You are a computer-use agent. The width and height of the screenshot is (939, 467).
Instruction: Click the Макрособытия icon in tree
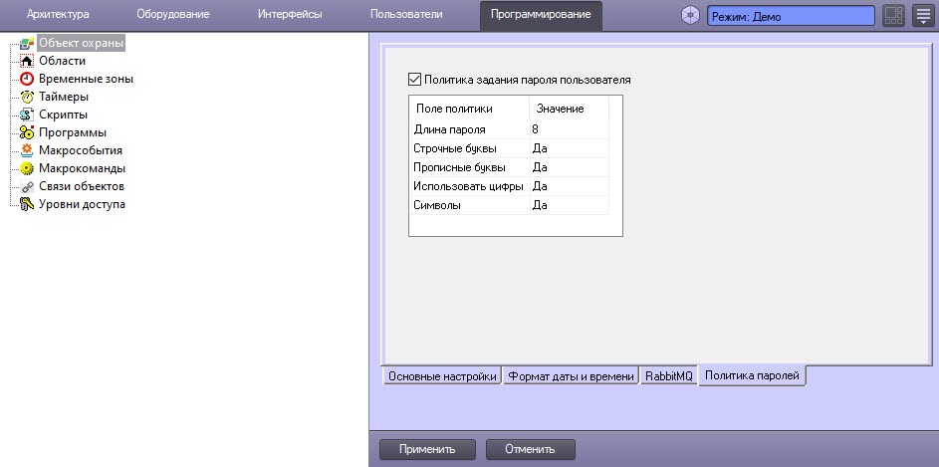(27, 150)
